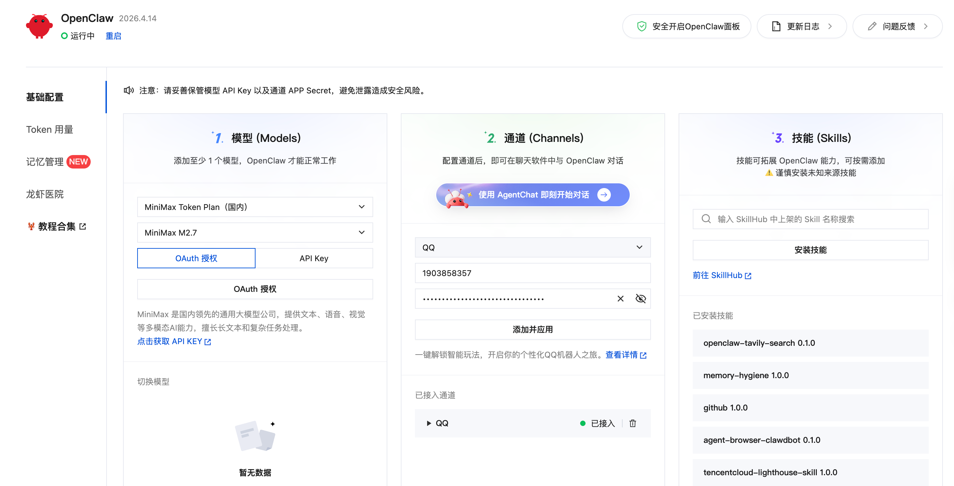The width and height of the screenshot is (954, 486).
Task: Click the external-link icon after 前往 SkillHub
Action: [748, 276]
